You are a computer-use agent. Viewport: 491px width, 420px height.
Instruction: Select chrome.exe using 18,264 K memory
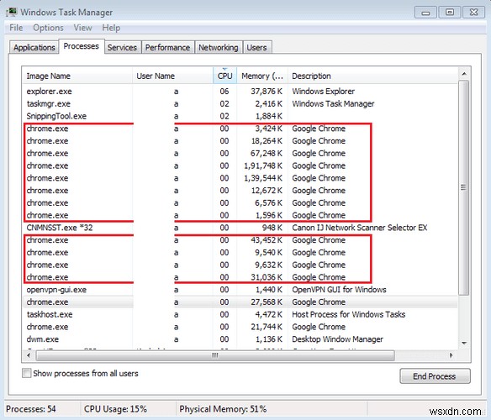click(x=240, y=141)
